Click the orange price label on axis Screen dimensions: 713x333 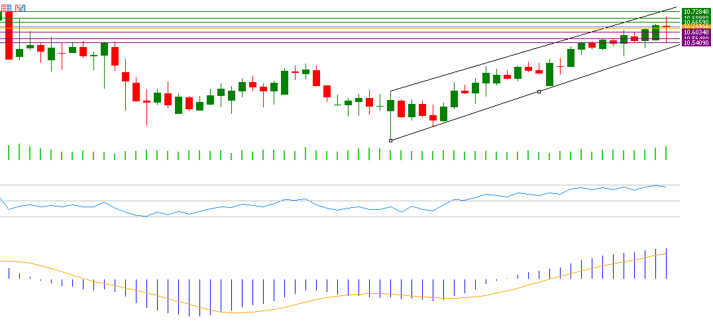(696, 26)
